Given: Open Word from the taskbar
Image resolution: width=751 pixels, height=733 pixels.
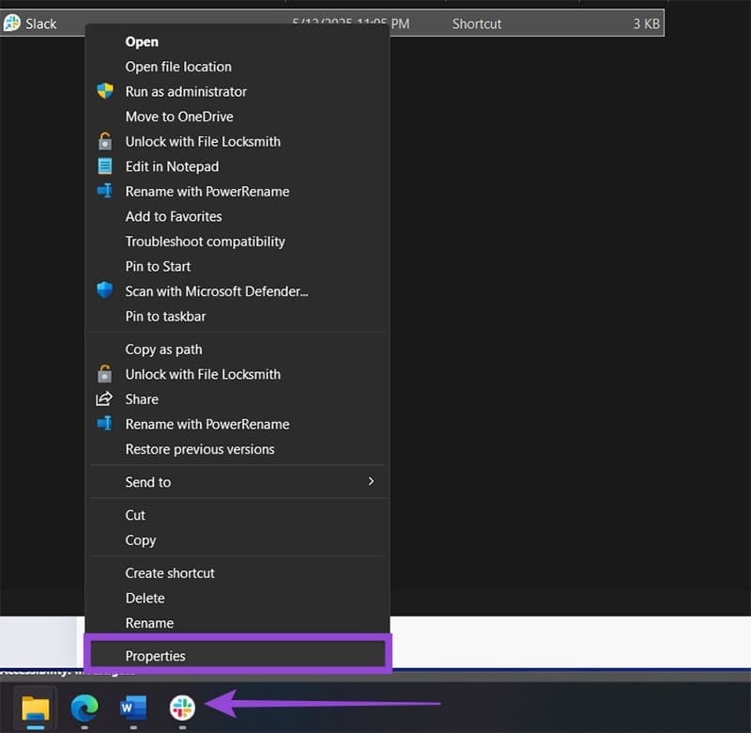Looking at the screenshot, I should coord(133,707).
